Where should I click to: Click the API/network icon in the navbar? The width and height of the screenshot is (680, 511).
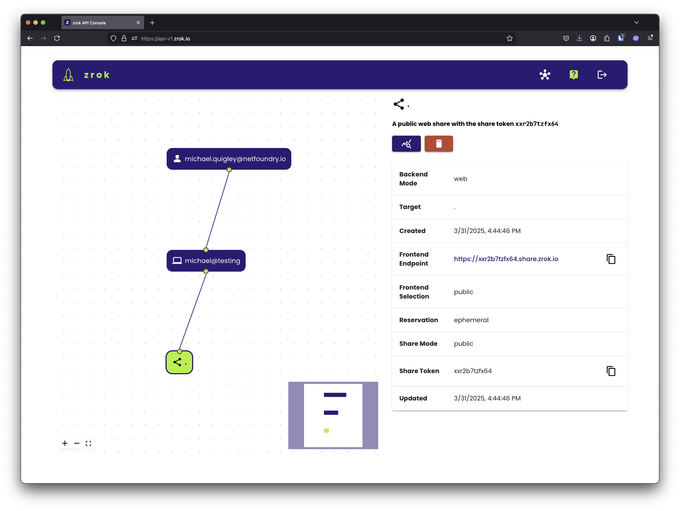[x=545, y=75]
